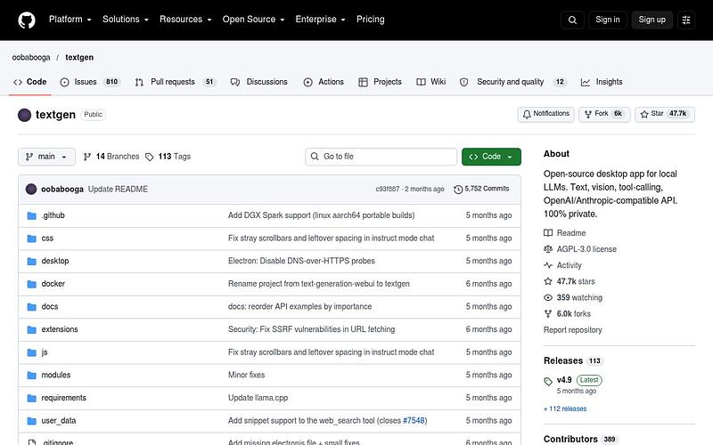713x445 pixels.
Task: Click the oobabooga avatar beside textgen title
Action: (x=25, y=115)
